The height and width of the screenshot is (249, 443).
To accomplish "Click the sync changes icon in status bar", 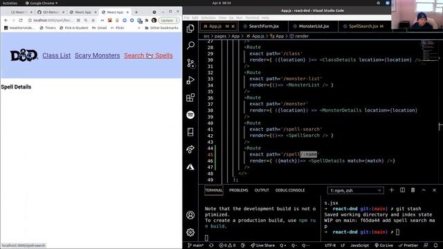I will click(211, 246).
